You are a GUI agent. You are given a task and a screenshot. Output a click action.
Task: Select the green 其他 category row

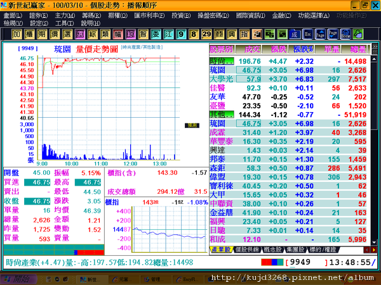pyautogui.click(x=288, y=115)
